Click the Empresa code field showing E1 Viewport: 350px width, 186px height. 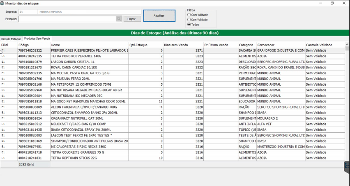pyautogui.click(x=28, y=12)
